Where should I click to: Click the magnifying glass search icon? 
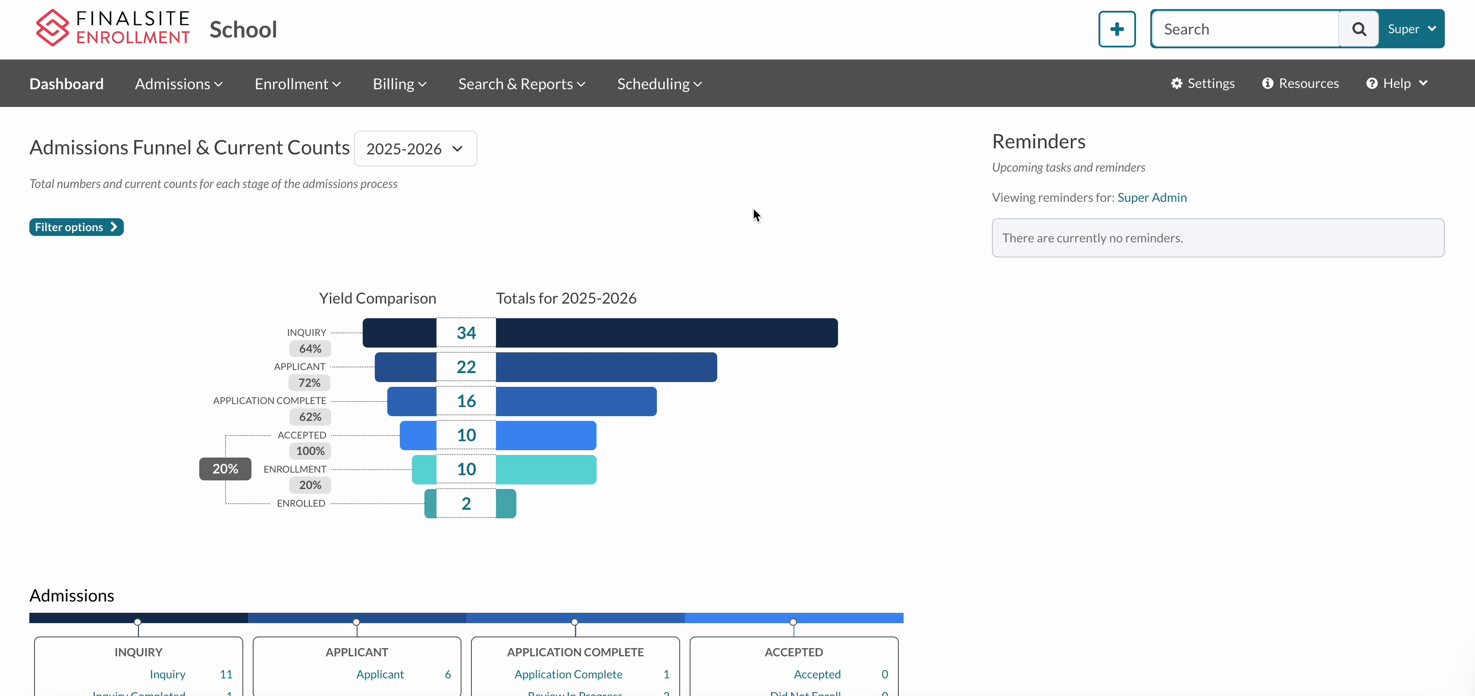[1358, 29]
